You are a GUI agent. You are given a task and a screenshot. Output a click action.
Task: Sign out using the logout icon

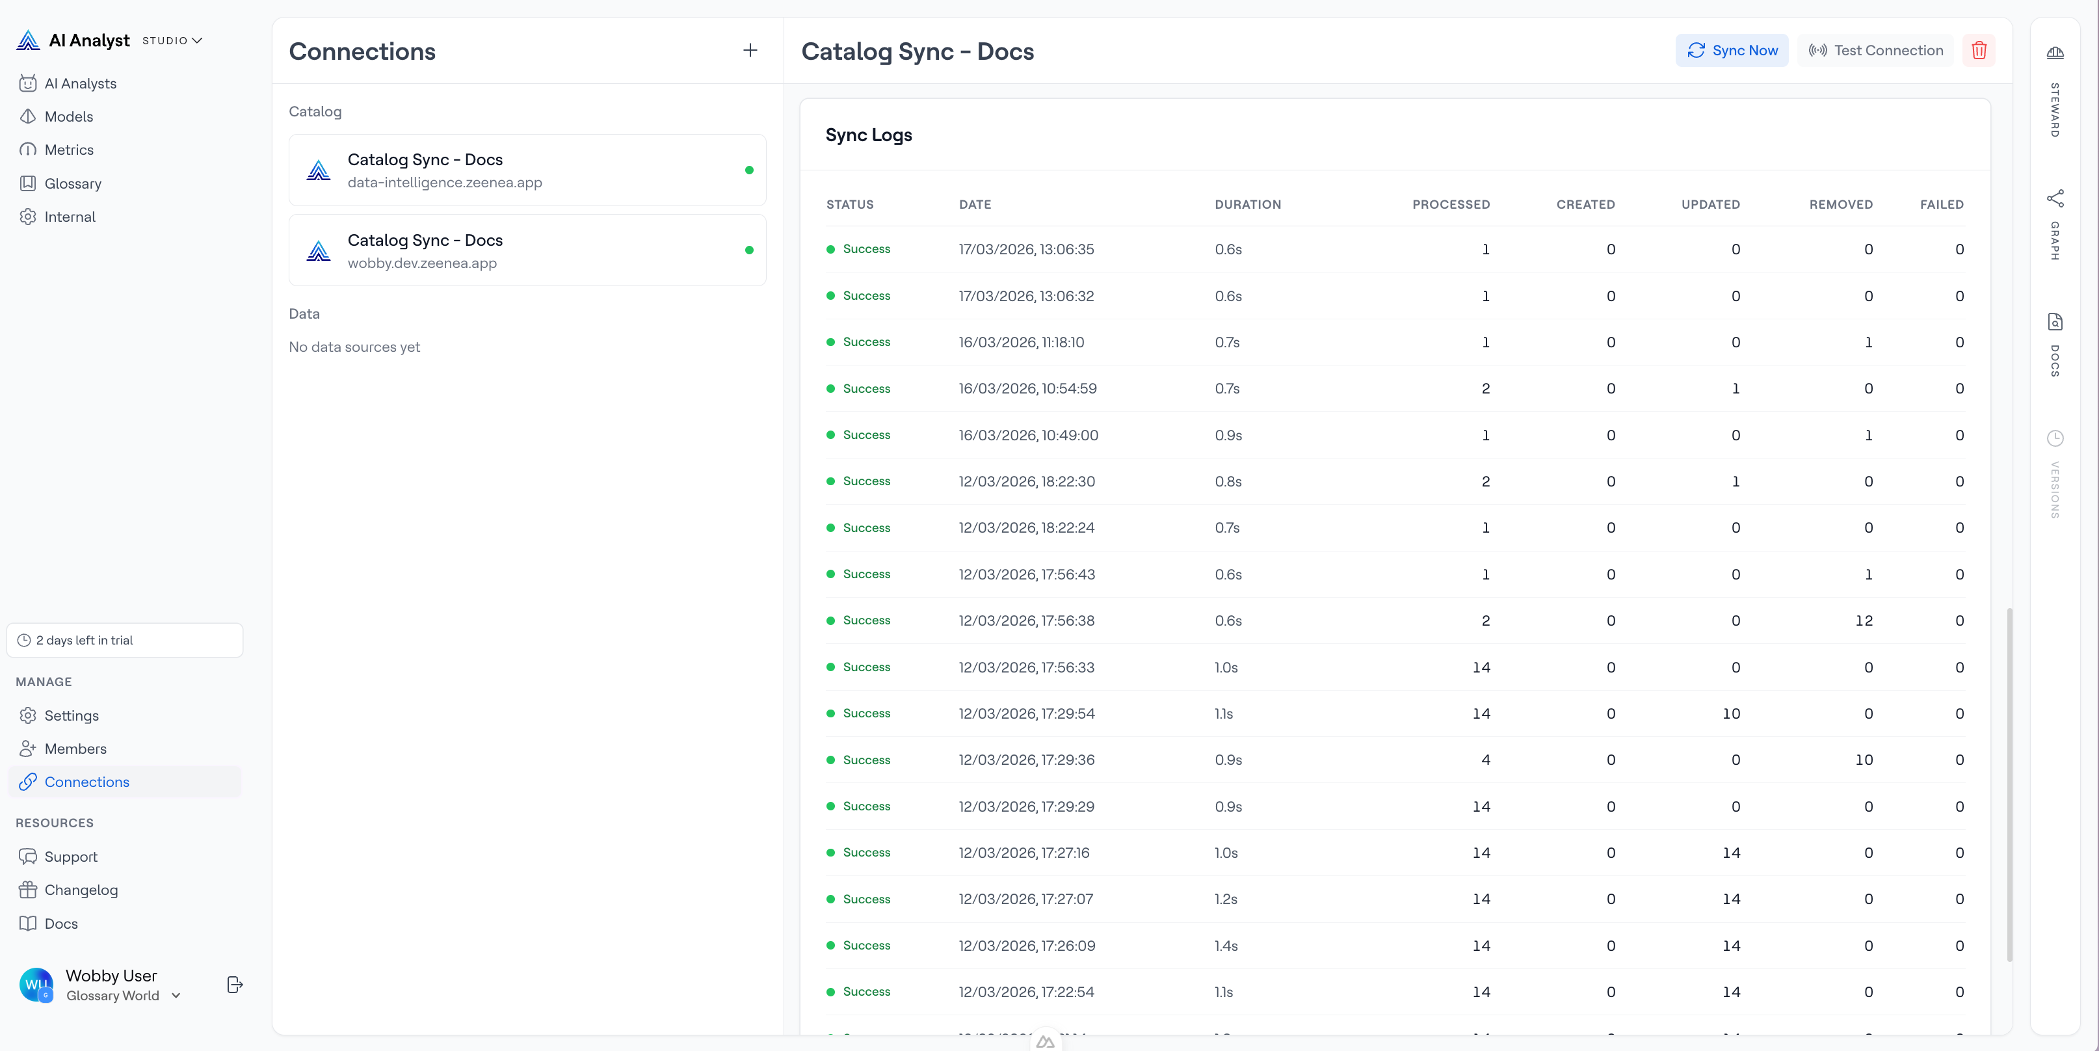coord(234,985)
